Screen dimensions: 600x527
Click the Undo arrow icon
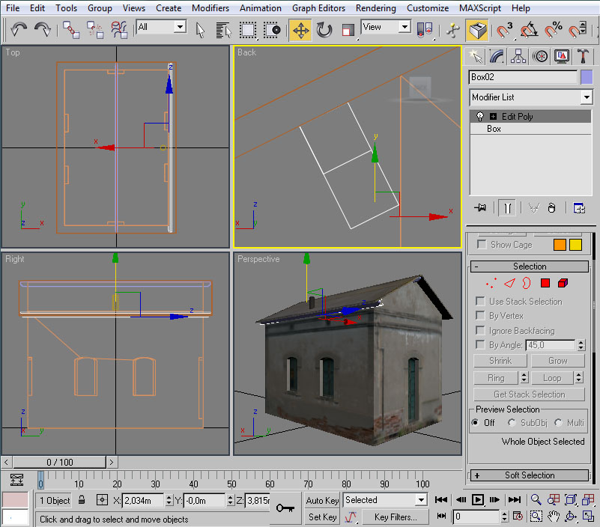click(x=19, y=30)
